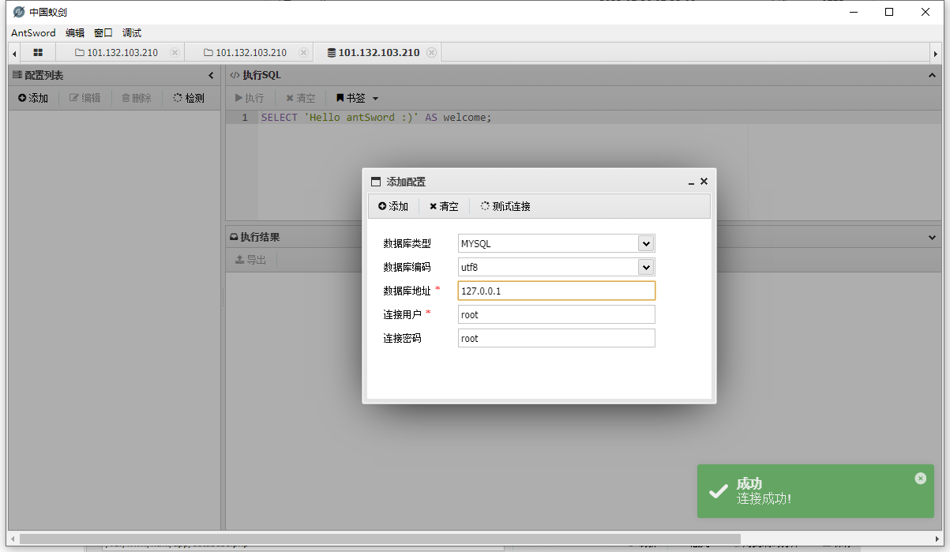This screenshot has width=950, height=552.
Task: Minimize the 添加配置 dialog
Action: point(692,182)
